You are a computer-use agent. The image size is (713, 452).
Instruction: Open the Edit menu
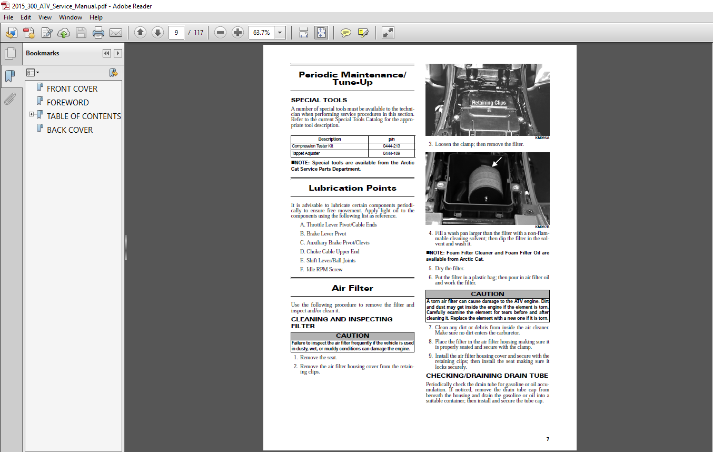click(x=26, y=17)
